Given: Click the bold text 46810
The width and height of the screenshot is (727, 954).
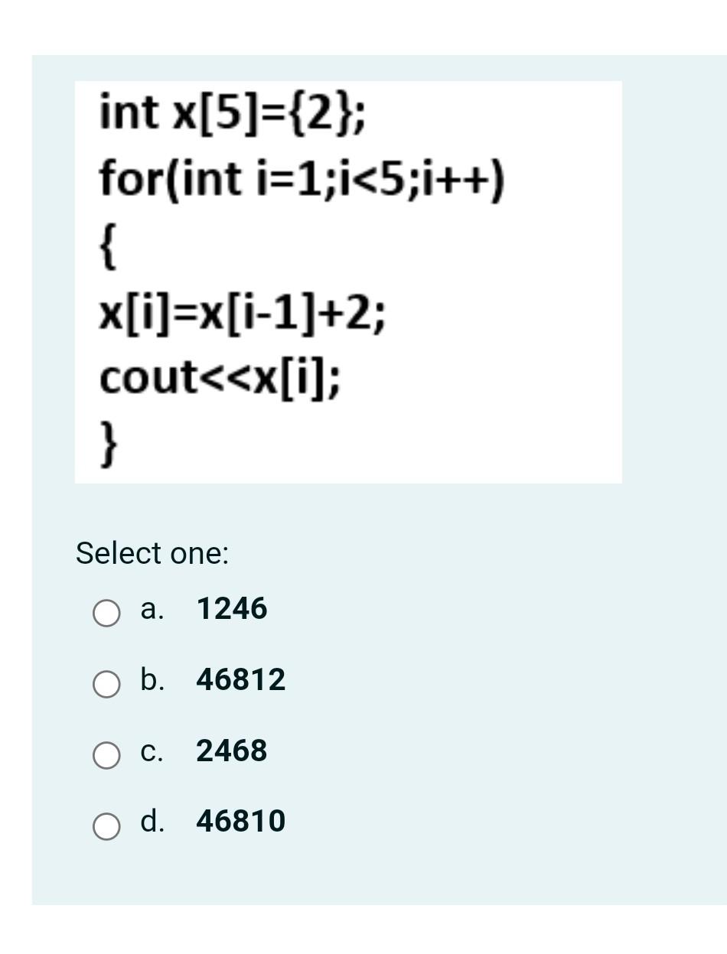Looking at the screenshot, I should point(240,822).
